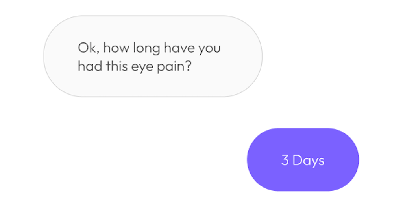Click the "had this eye pain?" line

(x=135, y=66)
